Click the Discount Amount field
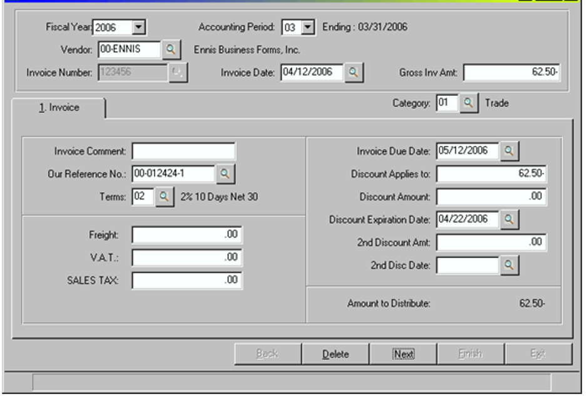This screenshot has height=404, width=587. [491, 197]
